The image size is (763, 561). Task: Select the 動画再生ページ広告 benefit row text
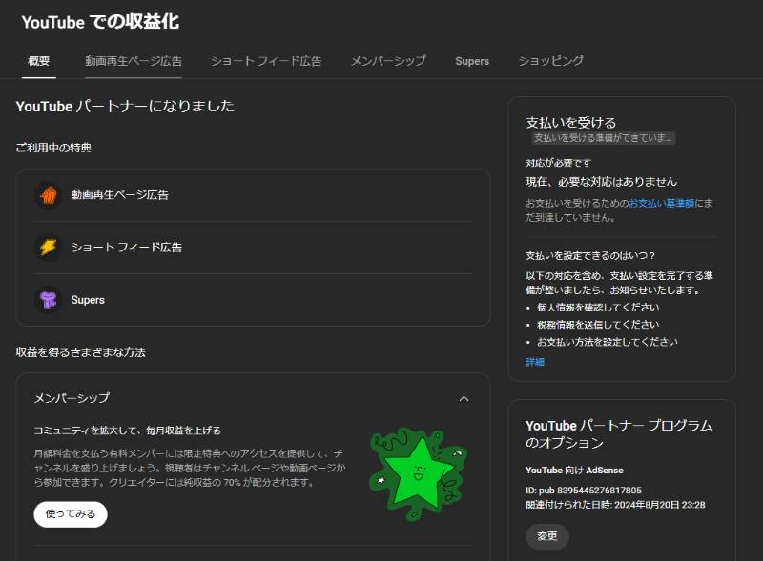120,195
